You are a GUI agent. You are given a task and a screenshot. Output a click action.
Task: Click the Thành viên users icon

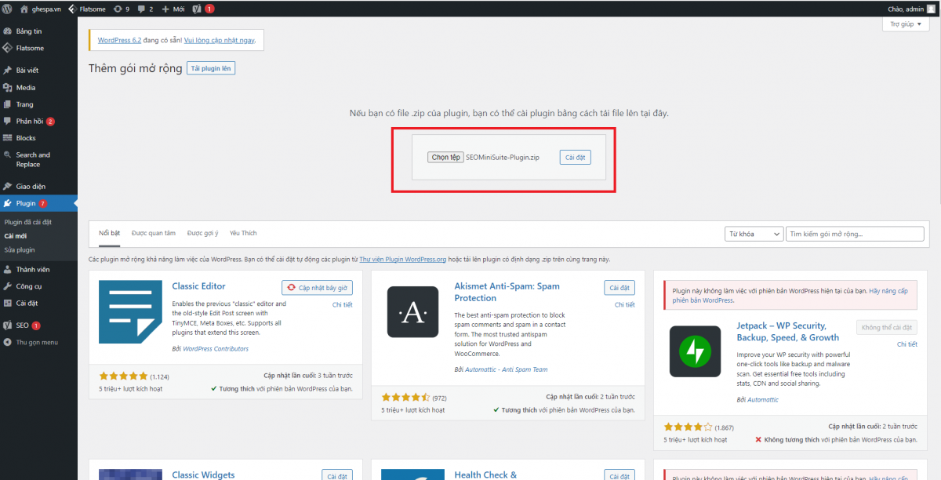(x=8, y=270)
